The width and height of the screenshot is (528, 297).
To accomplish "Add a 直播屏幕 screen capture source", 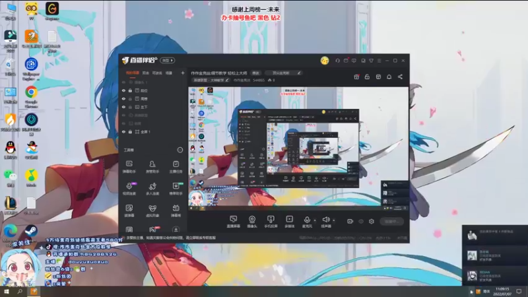I will [233, 222].
